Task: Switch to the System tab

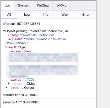Action: coord(24,5)
